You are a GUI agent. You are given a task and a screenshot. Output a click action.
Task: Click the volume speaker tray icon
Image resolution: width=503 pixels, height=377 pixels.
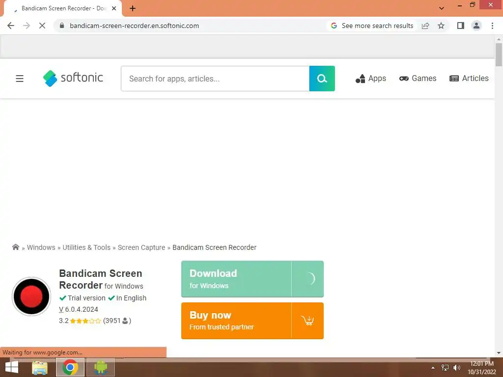coord(456,368)
